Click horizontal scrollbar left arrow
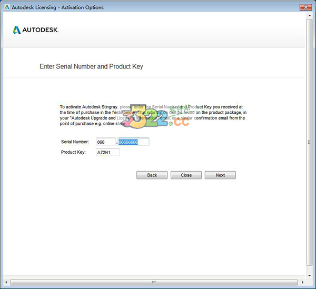Screen dimensions: 316x289 click(6, 282)
